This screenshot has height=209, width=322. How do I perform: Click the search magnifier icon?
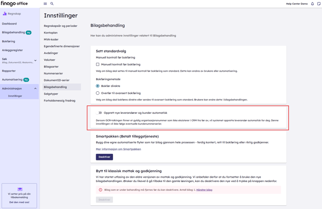(52, 4)
